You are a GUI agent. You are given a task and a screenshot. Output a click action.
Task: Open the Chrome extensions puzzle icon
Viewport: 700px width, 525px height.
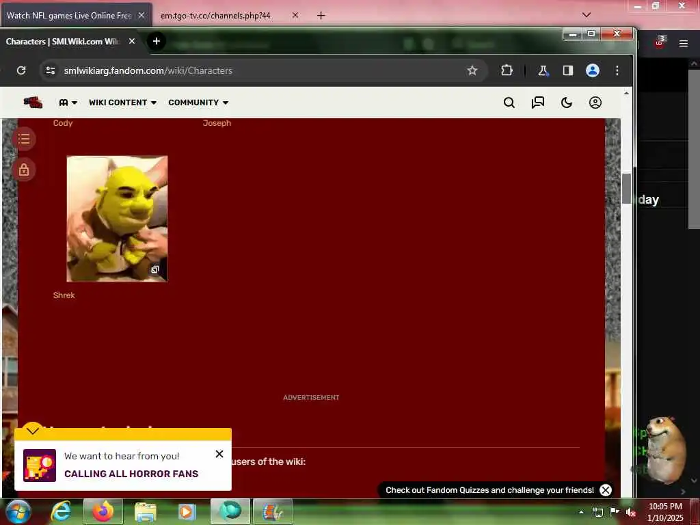(507, 70)
